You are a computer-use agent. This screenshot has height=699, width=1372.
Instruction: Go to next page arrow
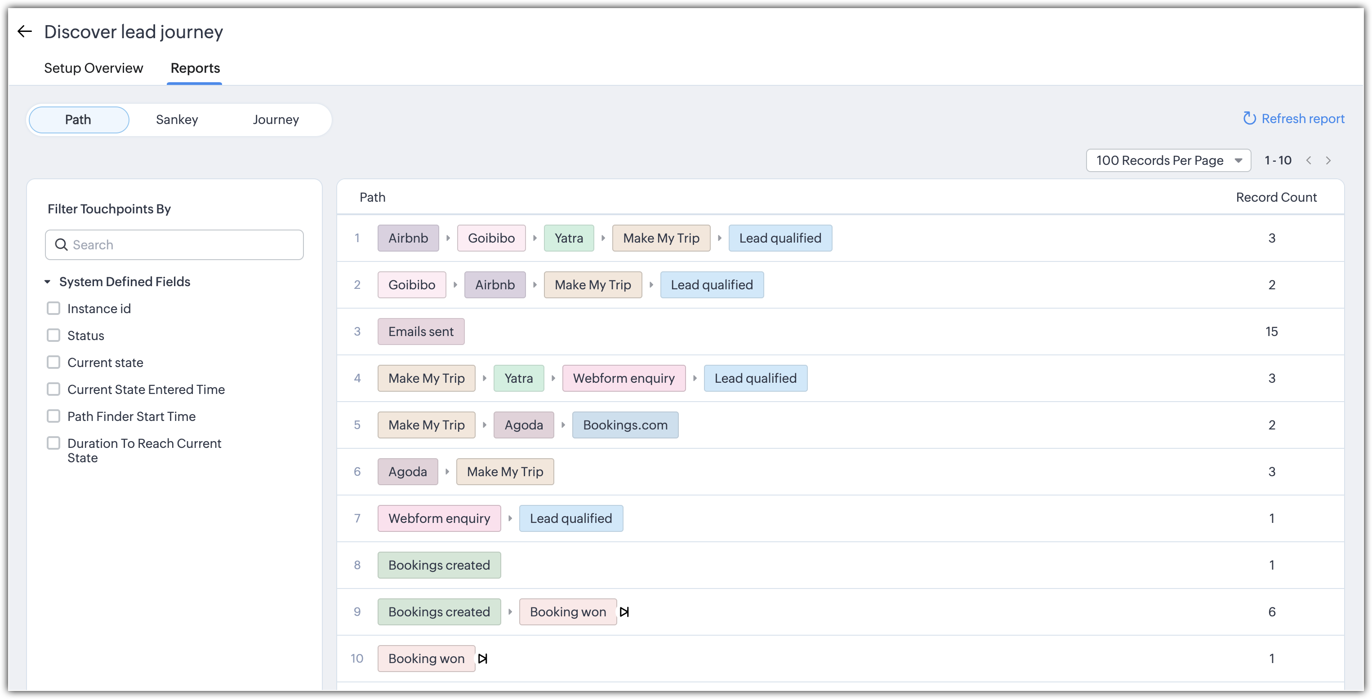(1328, 161)
